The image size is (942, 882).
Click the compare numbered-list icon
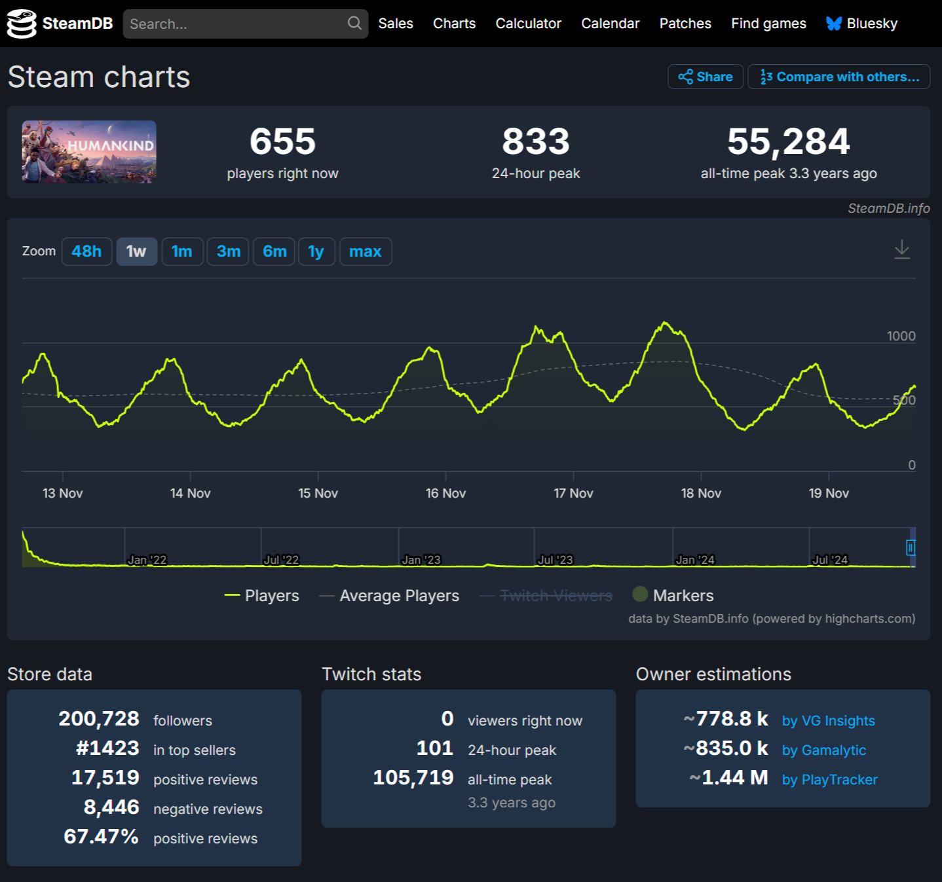pyautogui.click(x=766, y=77)
